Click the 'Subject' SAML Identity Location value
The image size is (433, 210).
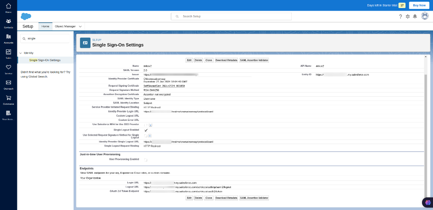pos(148,103)
